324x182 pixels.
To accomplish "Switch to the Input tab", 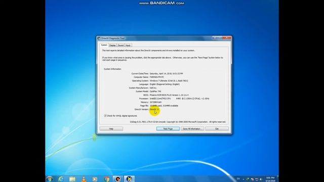I will [x=128, y=45].
